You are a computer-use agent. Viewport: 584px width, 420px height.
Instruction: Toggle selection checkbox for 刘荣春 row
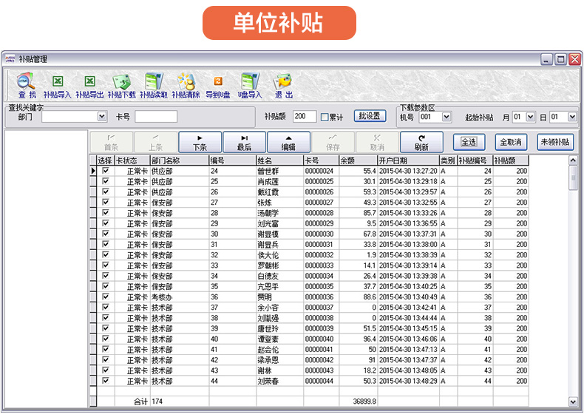click(x=105, y=381)
